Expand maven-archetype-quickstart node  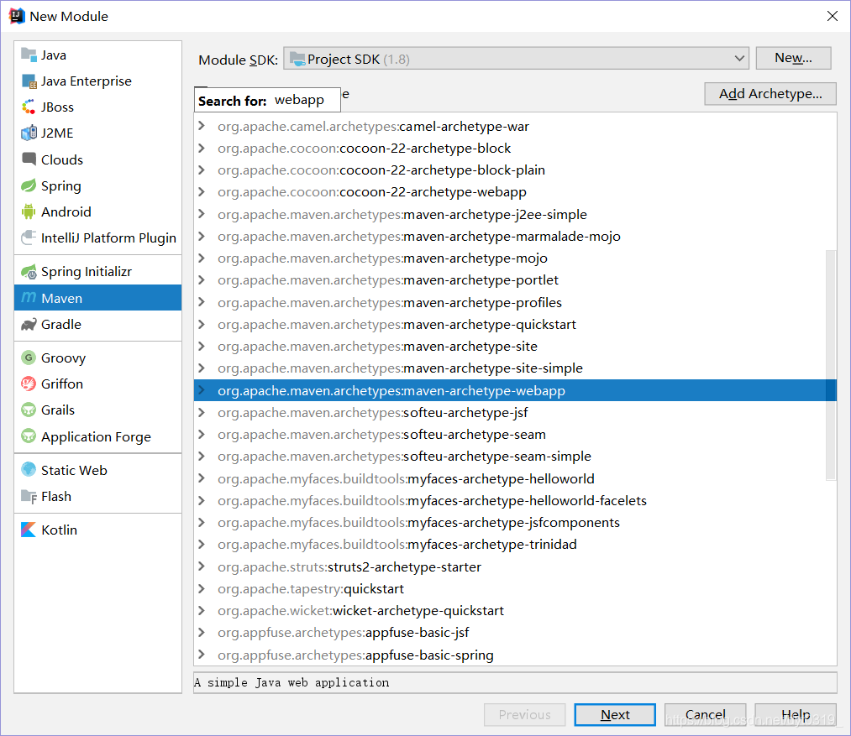point(202,324)
